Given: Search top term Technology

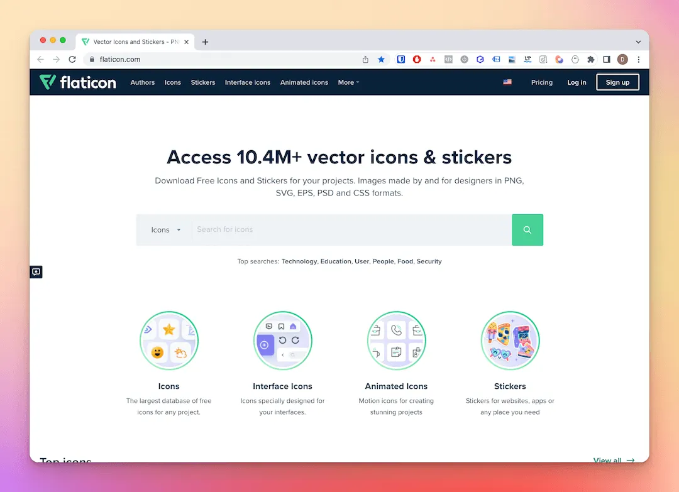Looking at the screenshot, I should point(299,261).
